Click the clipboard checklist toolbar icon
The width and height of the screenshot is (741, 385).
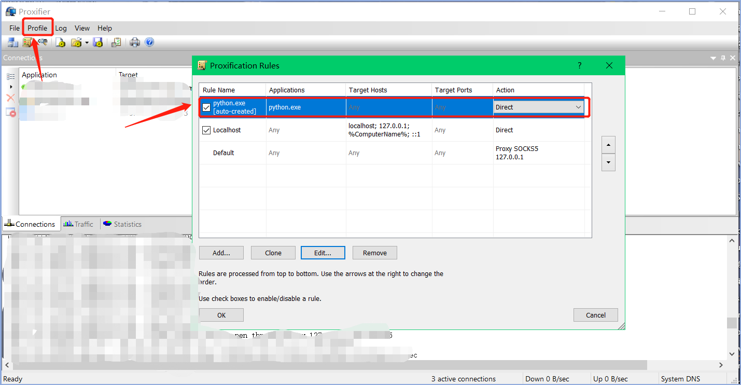coord(117,43)
